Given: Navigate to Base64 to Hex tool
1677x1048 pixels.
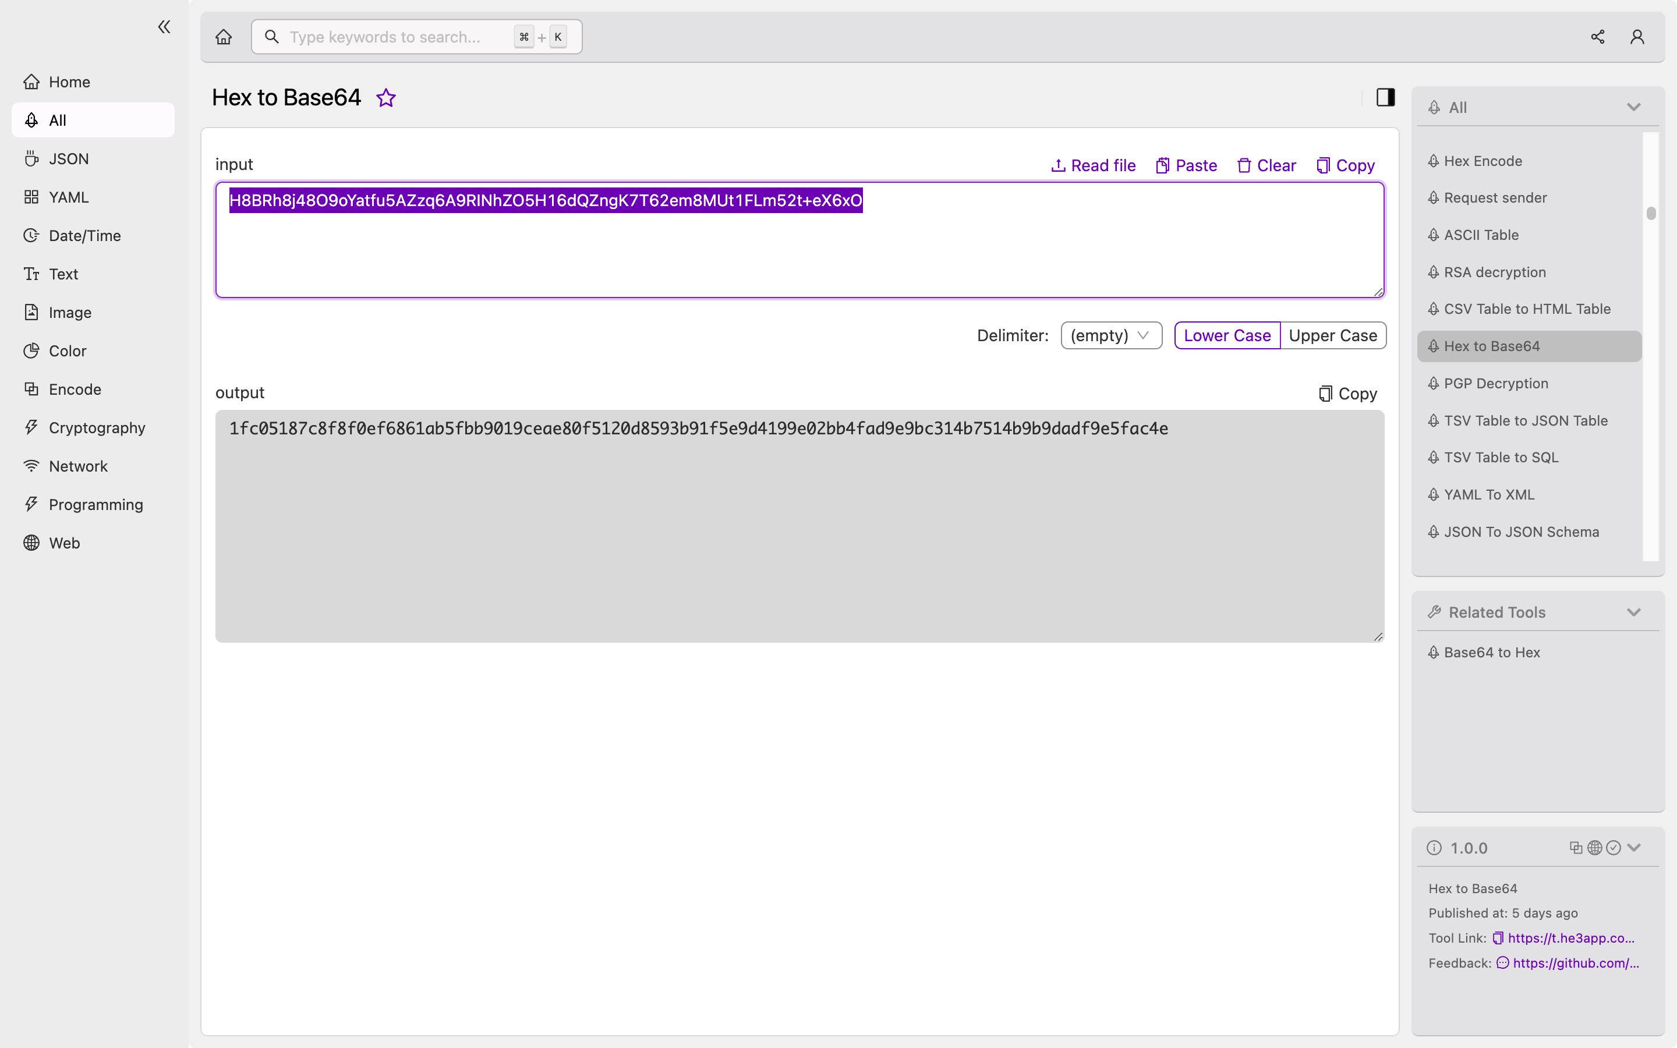Looking at the screenshot, I should (x=1491, y=652).
